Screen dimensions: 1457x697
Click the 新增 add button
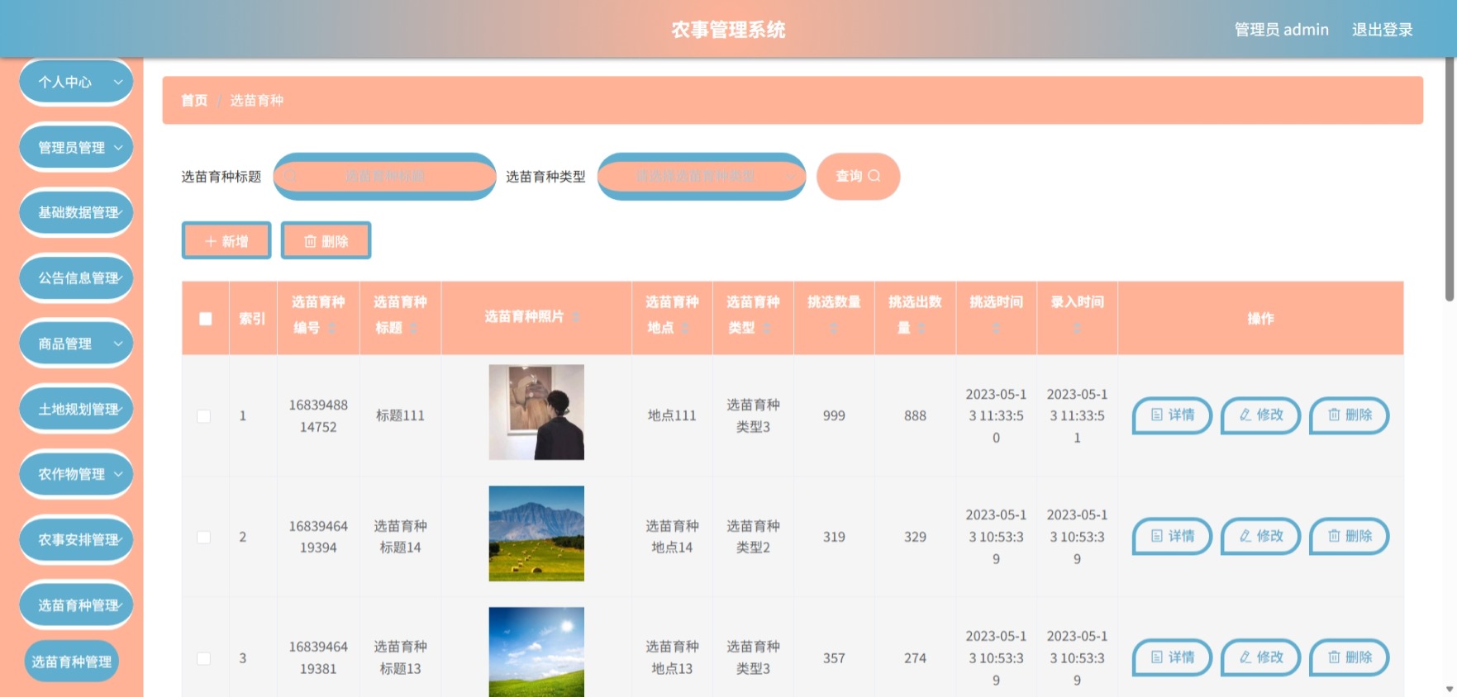click(x=226, y=240)
